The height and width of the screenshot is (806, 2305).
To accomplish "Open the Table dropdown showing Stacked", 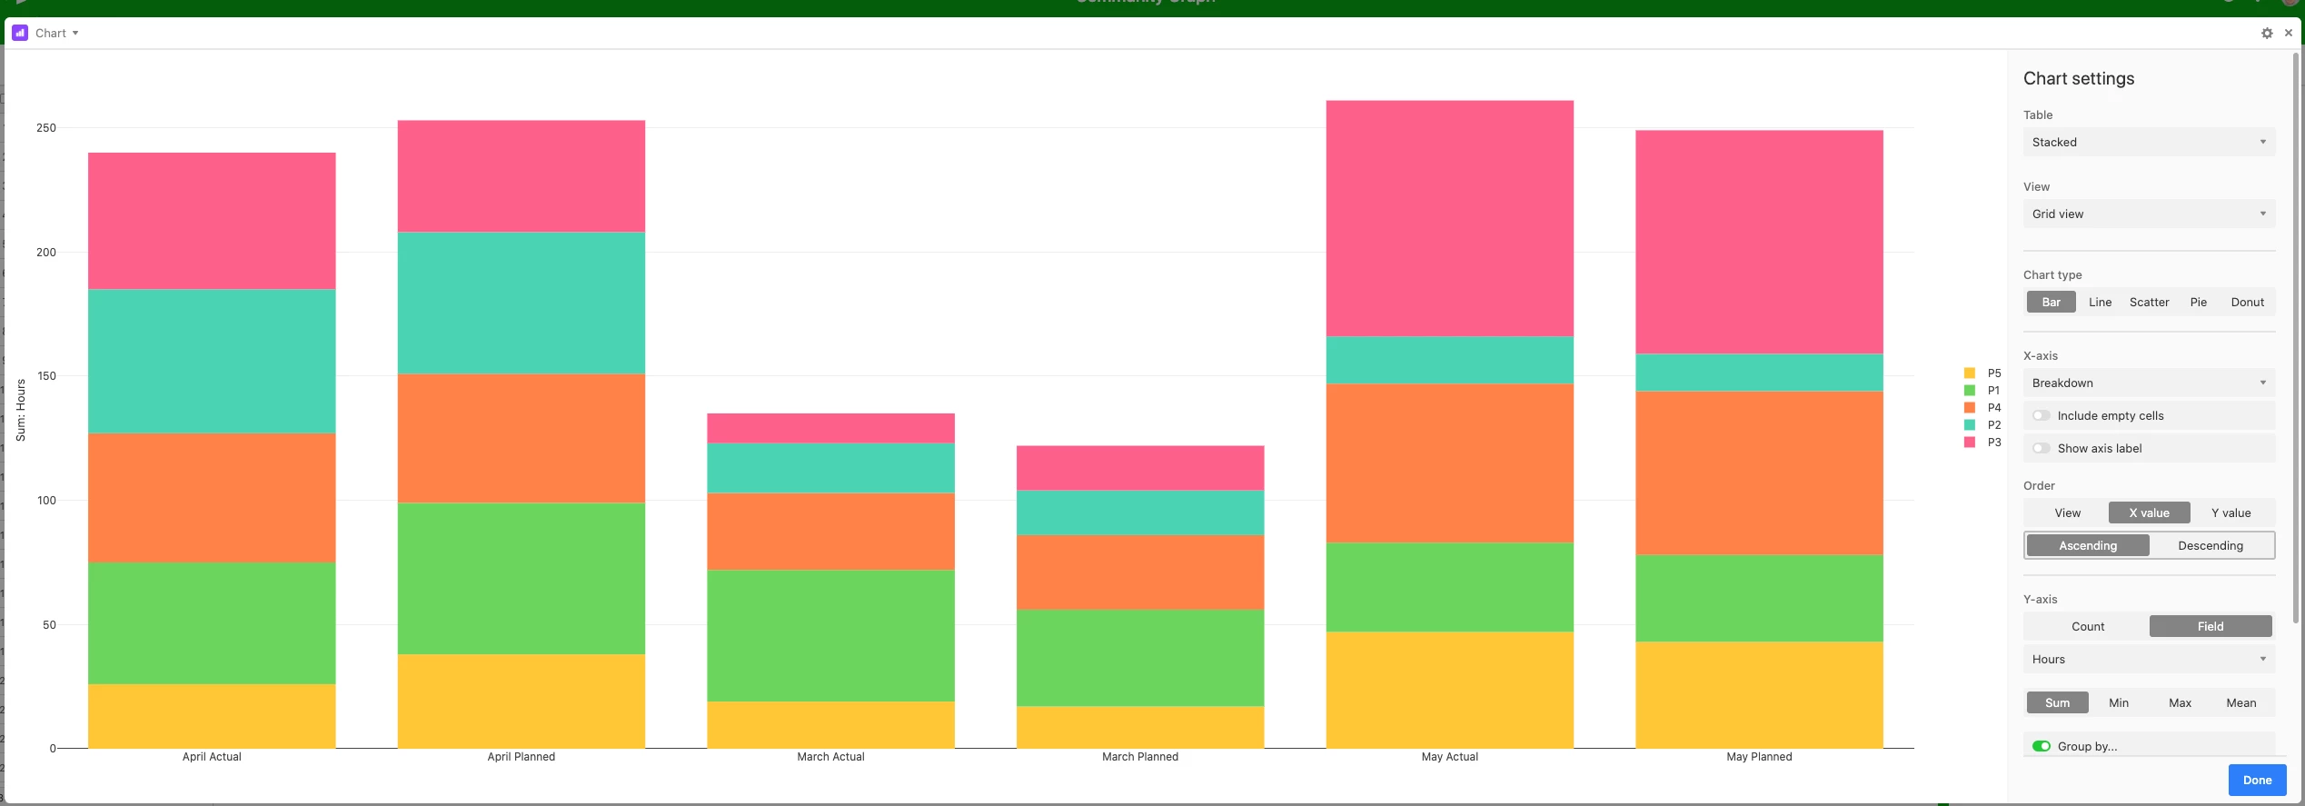I will tap(2148, 143).
